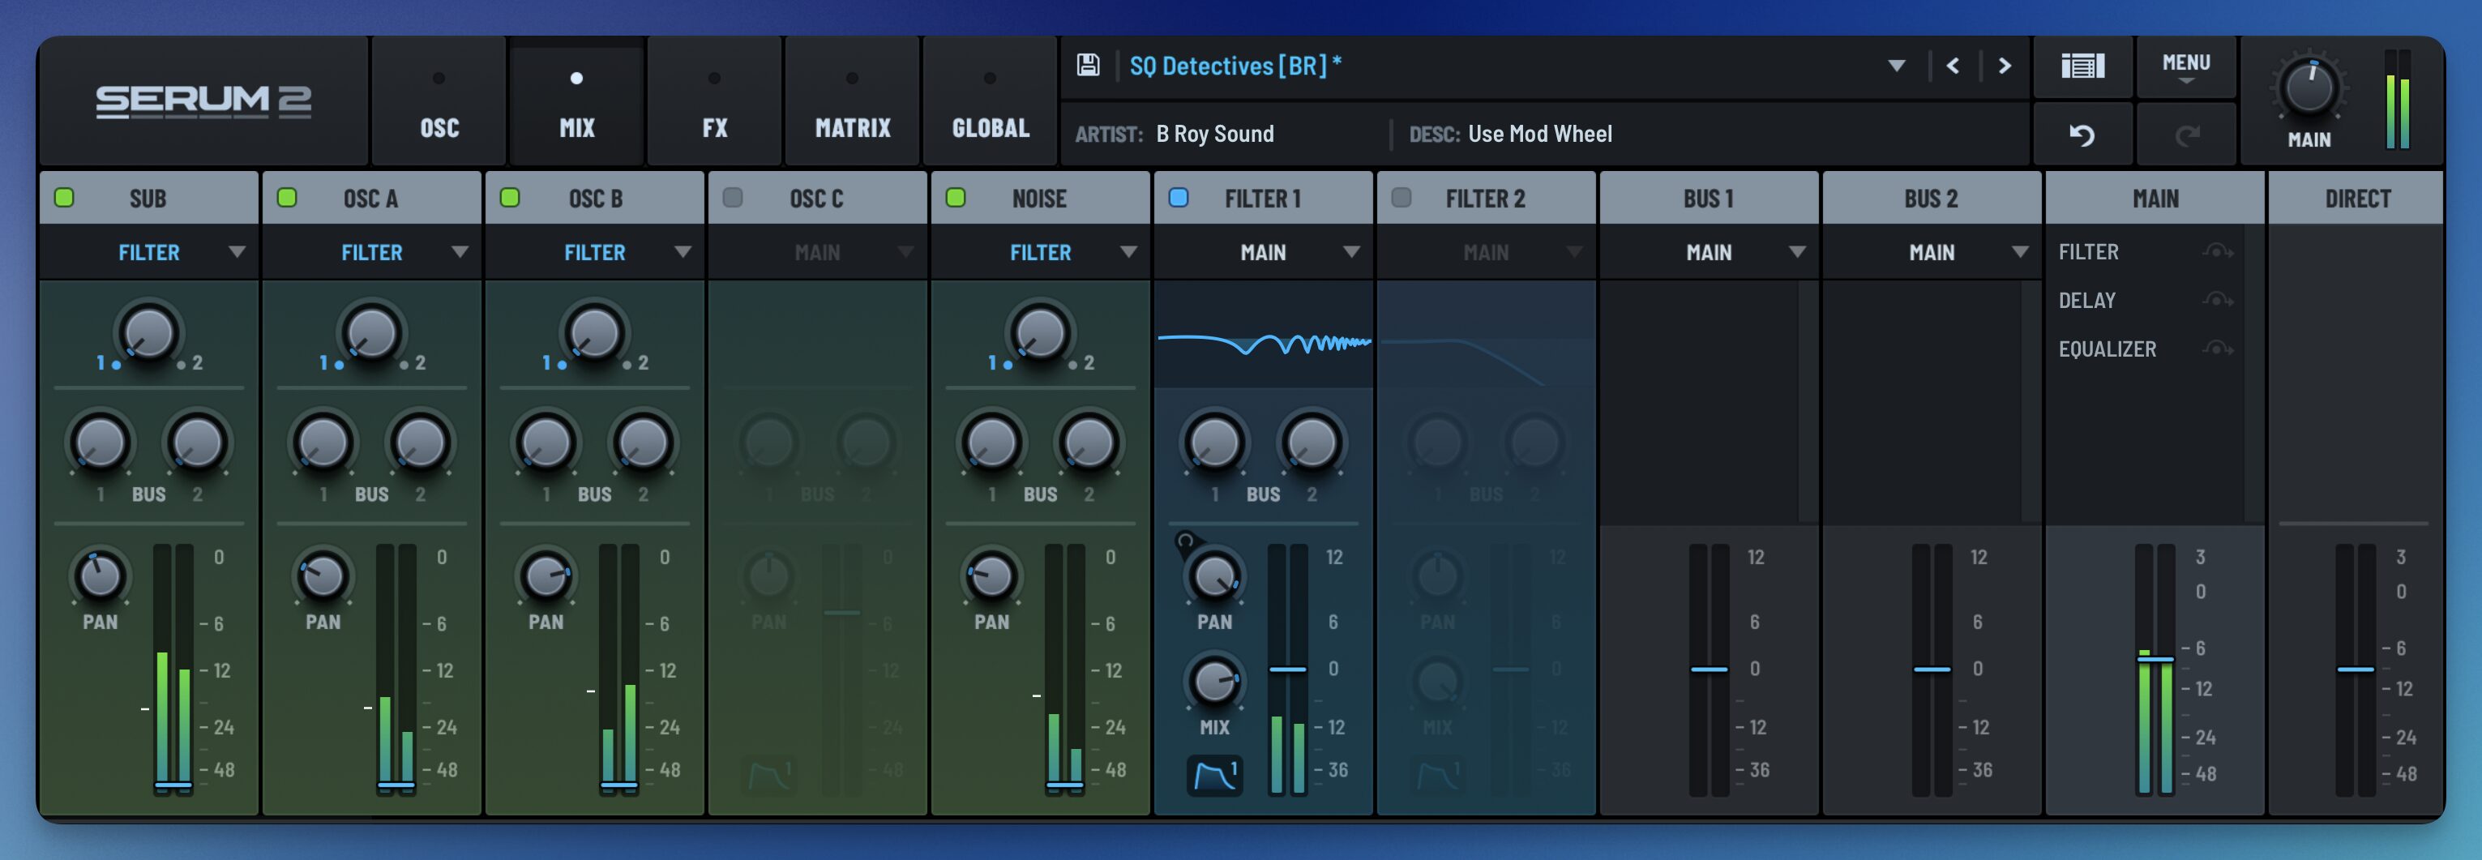Click the DIRECT channel header

click(2356, 199)
